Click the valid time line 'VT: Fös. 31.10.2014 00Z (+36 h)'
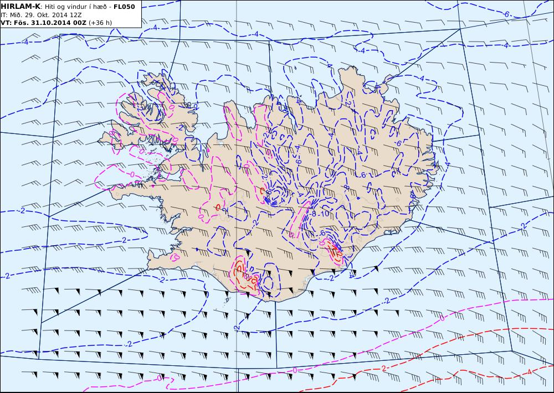The image size is (554, 393). pos(56,23)
